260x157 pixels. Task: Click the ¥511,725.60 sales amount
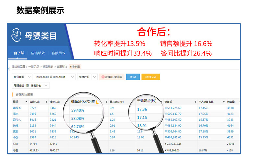click(x=173, y=108)
